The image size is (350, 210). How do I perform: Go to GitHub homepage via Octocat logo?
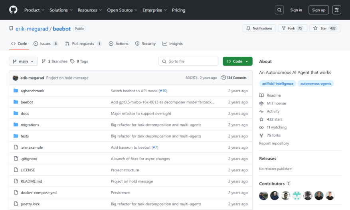(x=13, y=10)
